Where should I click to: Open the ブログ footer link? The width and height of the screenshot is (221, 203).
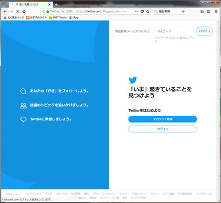tap(49, 194)
